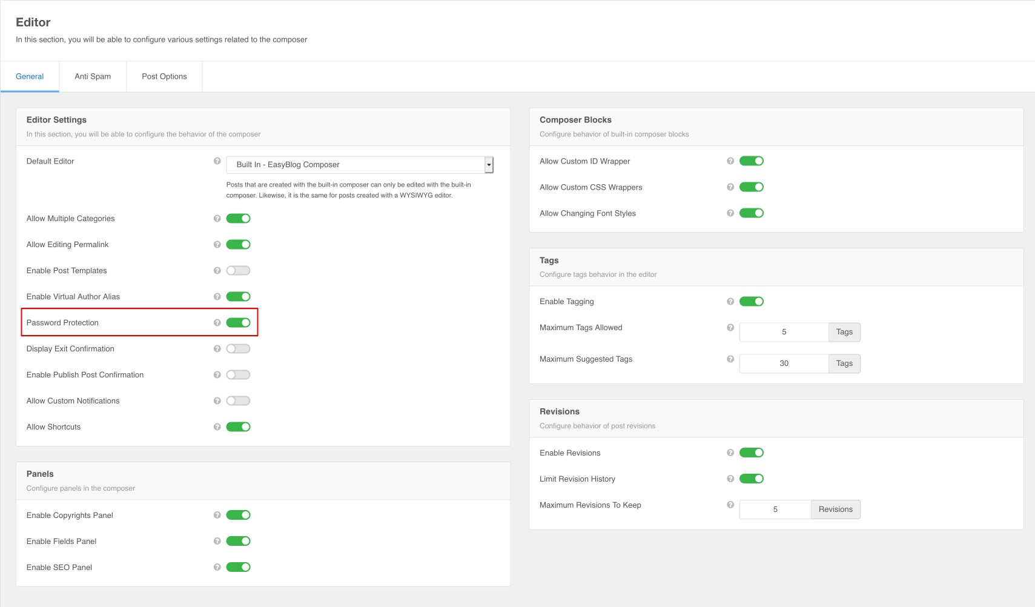Click help icon beside Enable Copyrights Panel

click(x=217, y=515)
